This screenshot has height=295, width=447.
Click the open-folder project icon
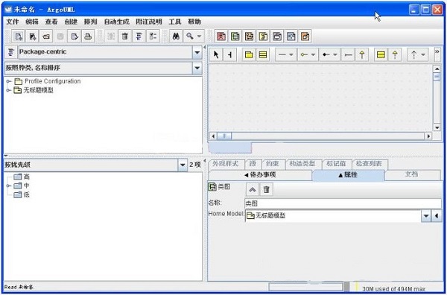(x=46, y=37)
